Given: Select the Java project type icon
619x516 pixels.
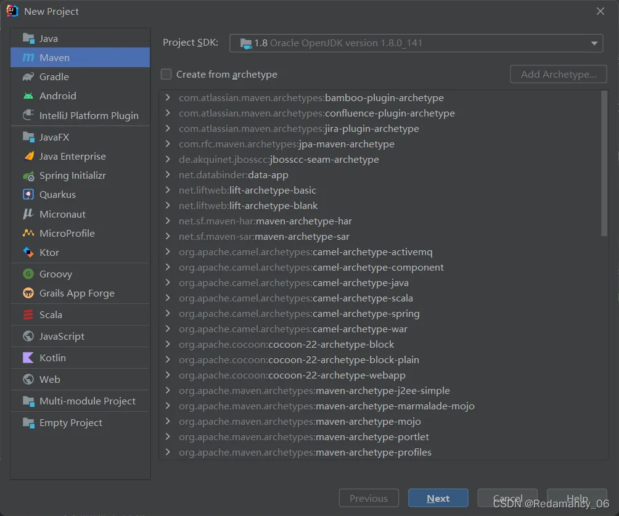Looking at the screenshot, I should click(28, 38).
